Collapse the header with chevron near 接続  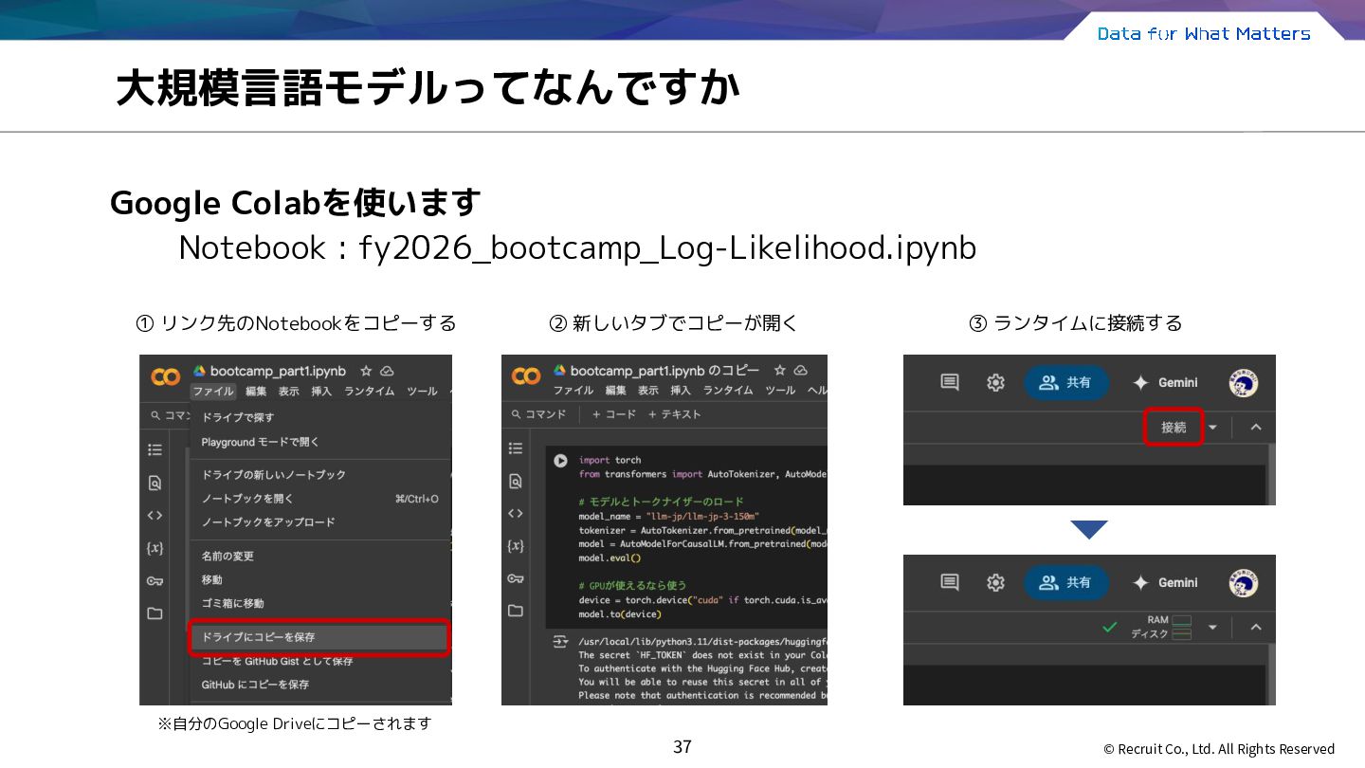[1256, 428]
